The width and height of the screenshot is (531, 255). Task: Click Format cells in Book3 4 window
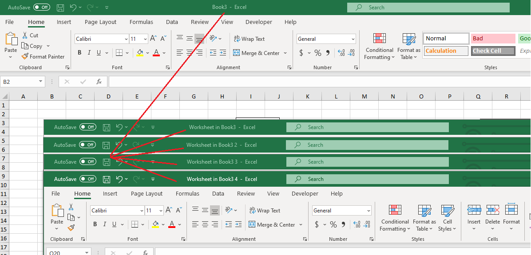[x=511, y=216]
